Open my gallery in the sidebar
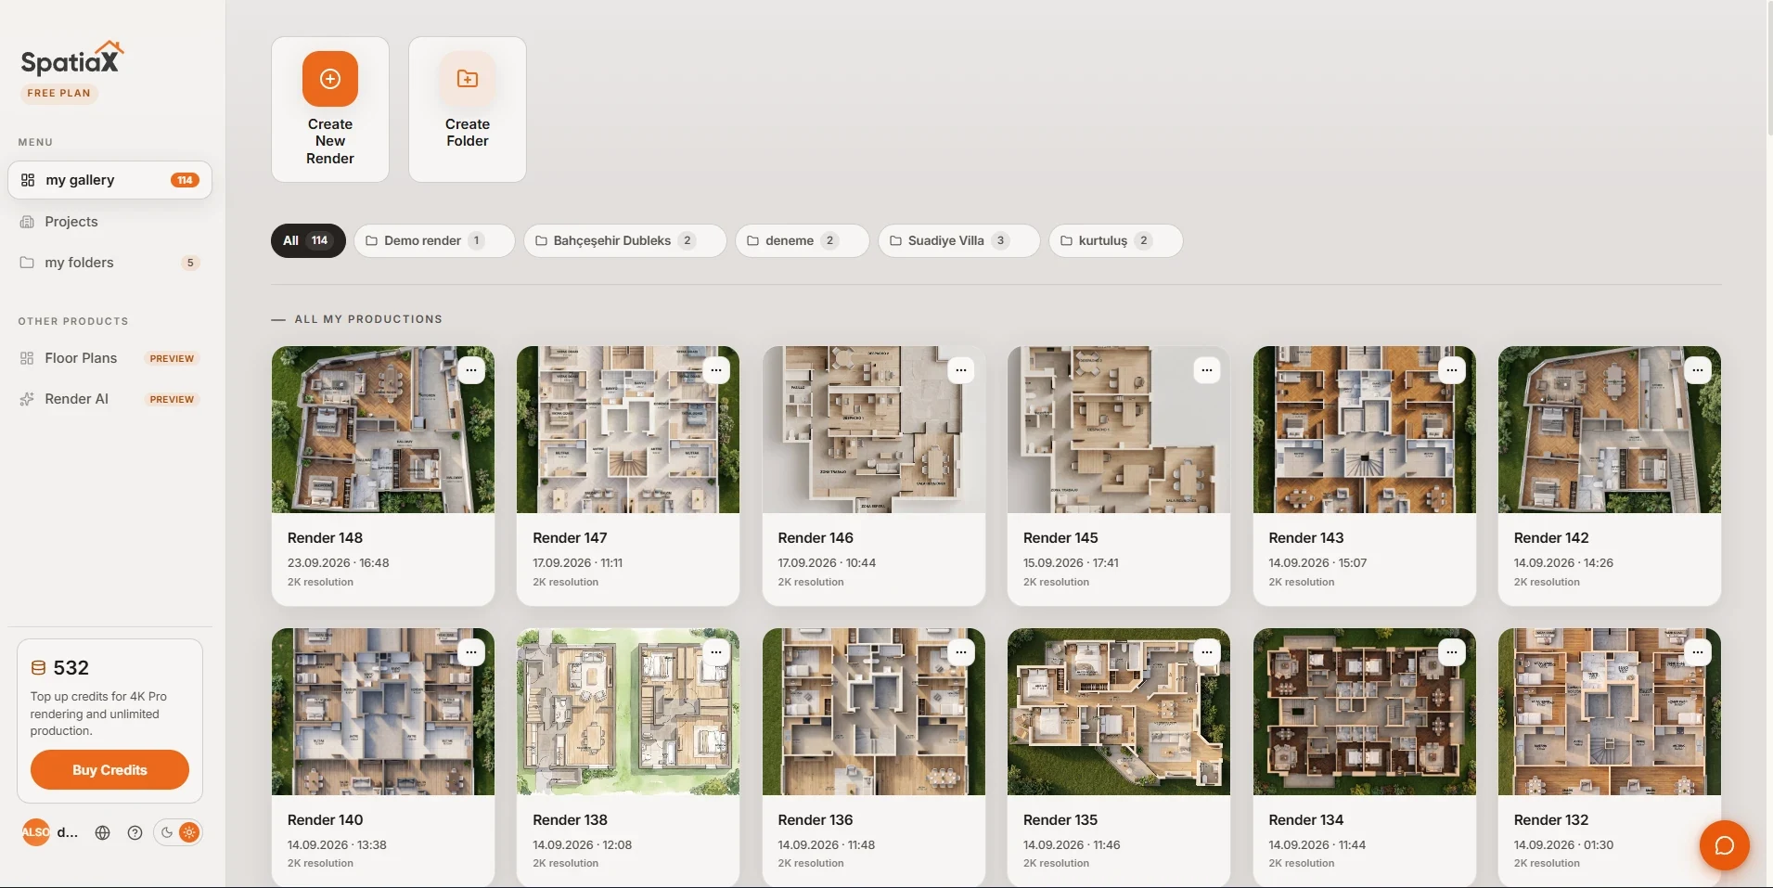This screenshot has width=1773, height=888. (x=109, y=180)
